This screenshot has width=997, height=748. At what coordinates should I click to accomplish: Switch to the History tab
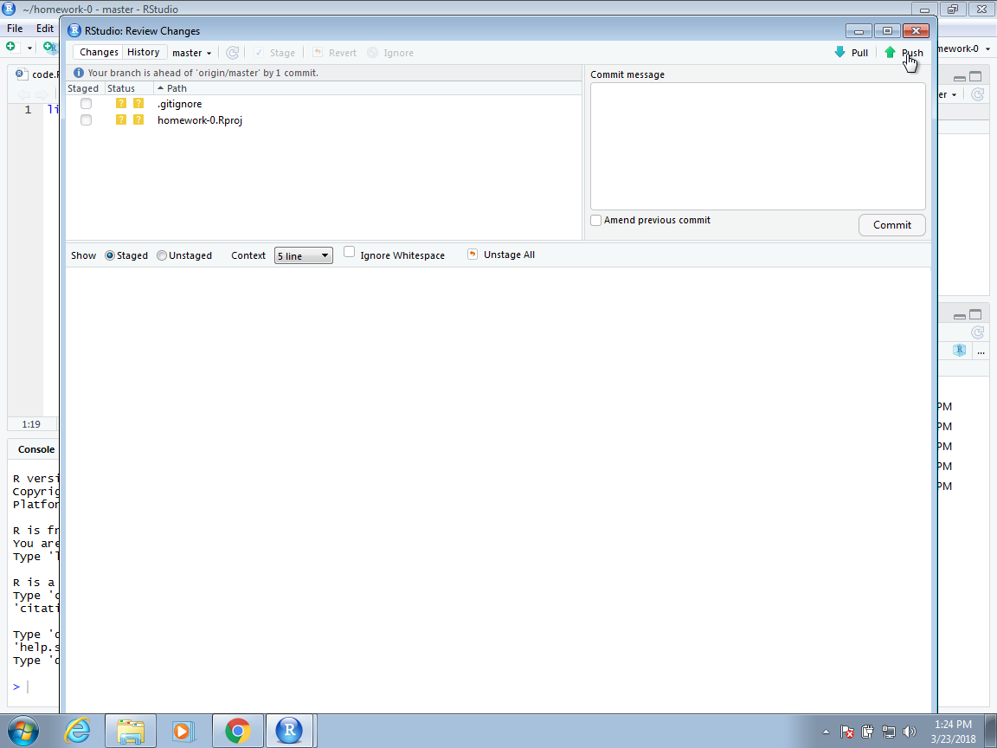[x=144, y=52]
